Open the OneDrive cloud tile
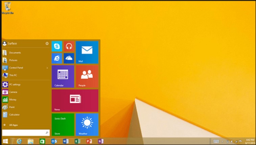Image resolution: width=256 pixels, height=145 pixels. (x=69, y=58)
